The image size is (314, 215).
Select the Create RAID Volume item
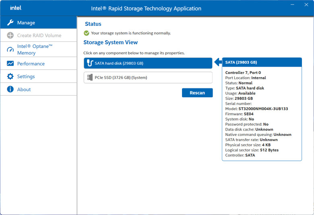coord(39,35)
